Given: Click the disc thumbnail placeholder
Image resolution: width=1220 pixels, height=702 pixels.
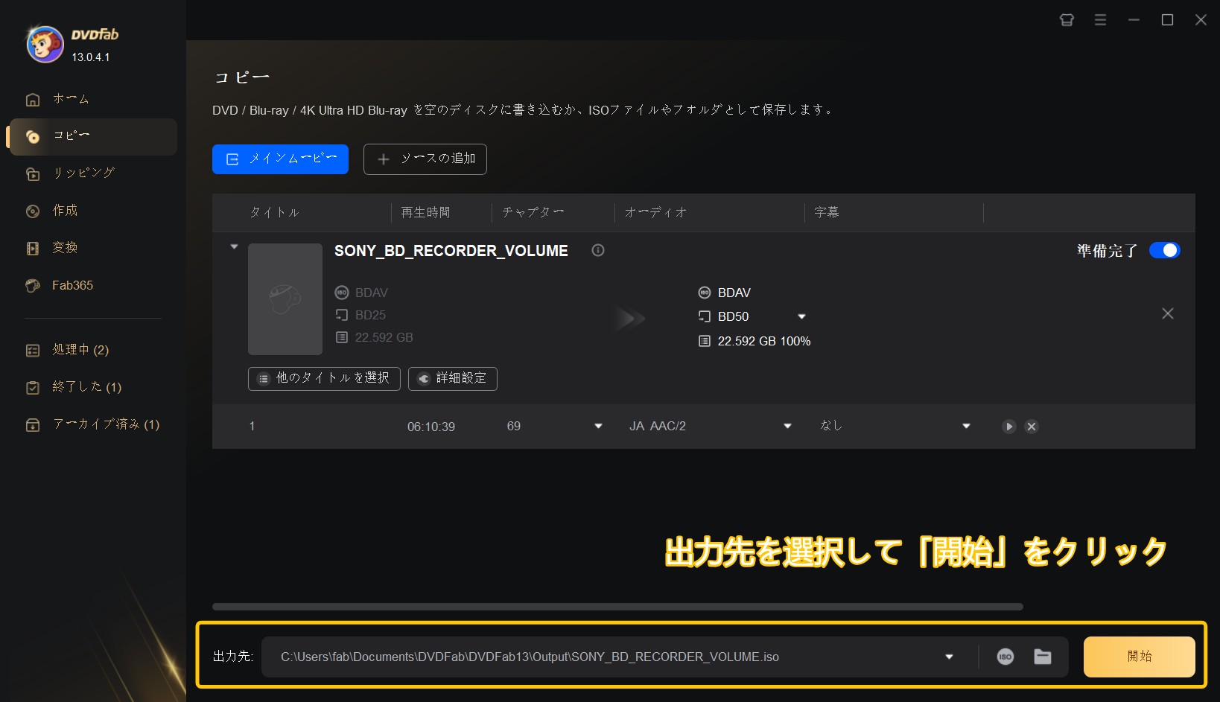Looking at the screenshot, I should tap(285, 299).
